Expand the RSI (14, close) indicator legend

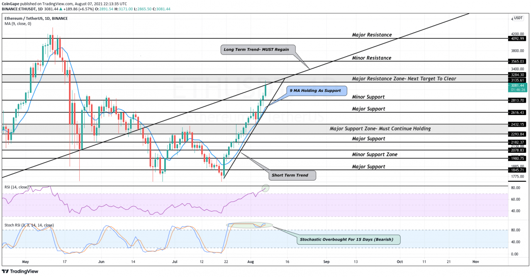(x=16, y=187)
